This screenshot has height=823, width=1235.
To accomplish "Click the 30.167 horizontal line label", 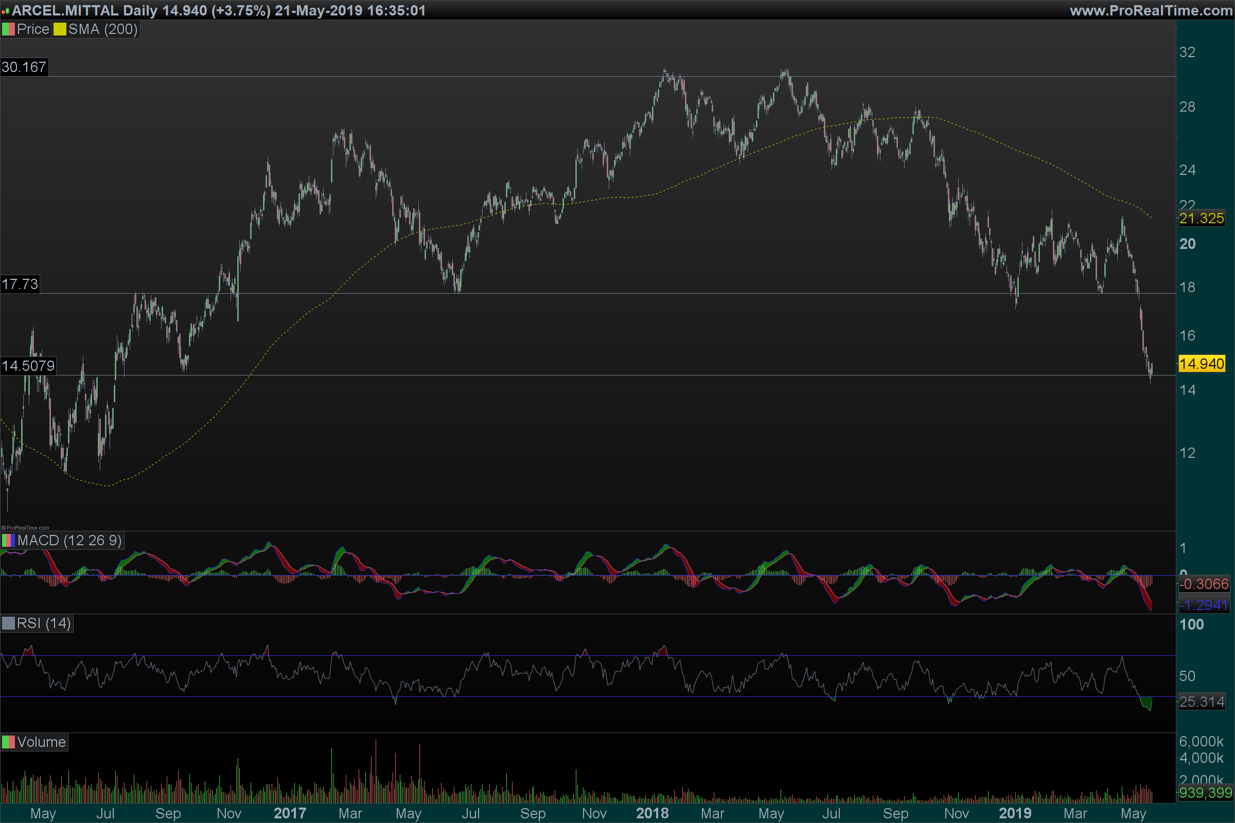I will [24, 67].
